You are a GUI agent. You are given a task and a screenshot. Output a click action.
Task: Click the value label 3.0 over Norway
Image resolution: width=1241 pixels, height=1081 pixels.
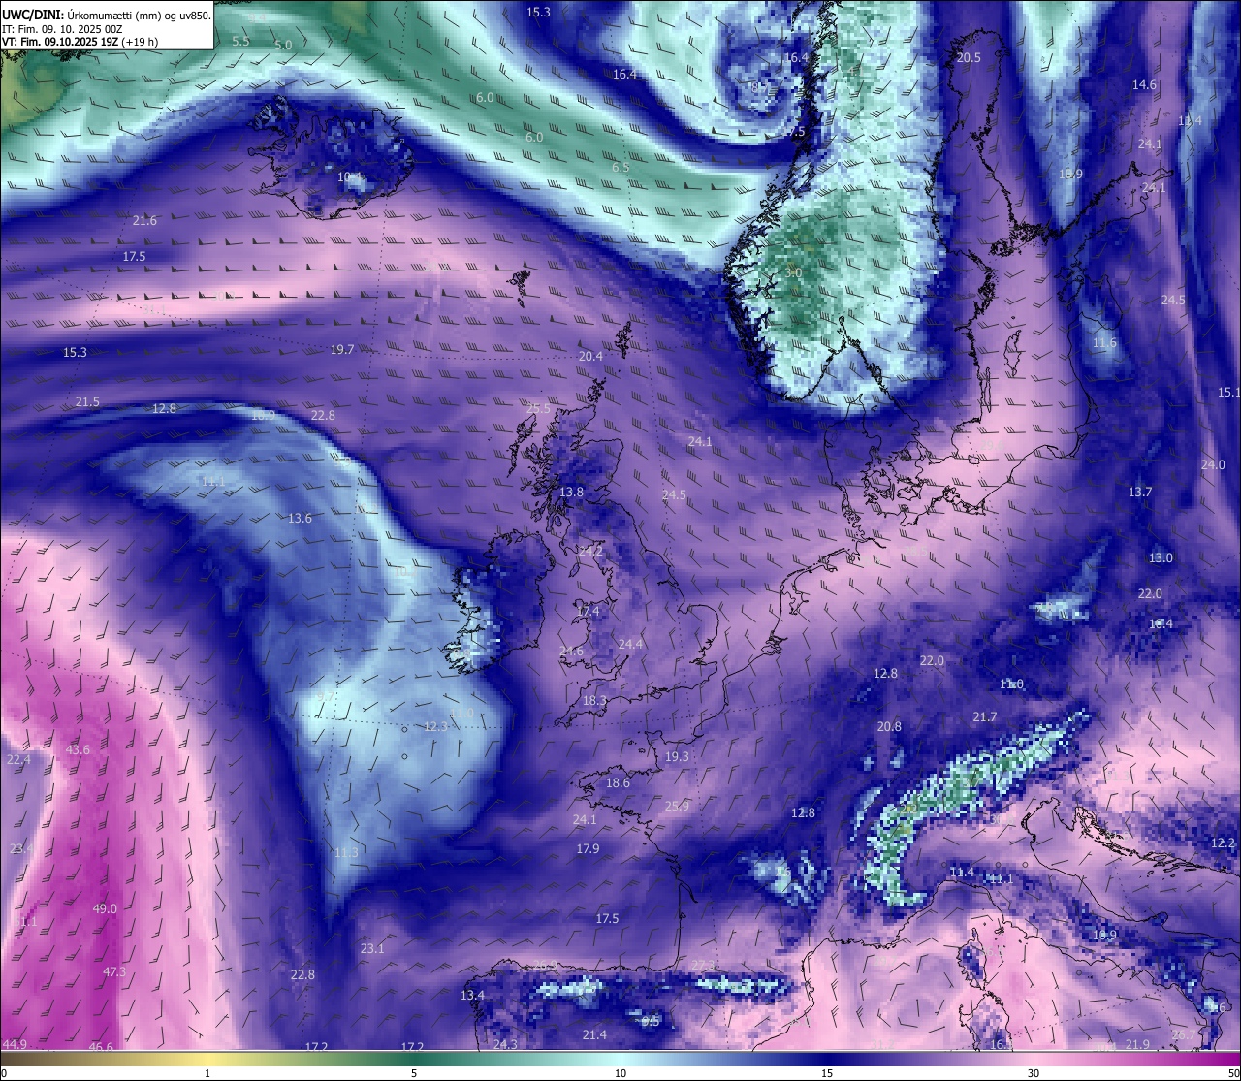coord(793,272)
